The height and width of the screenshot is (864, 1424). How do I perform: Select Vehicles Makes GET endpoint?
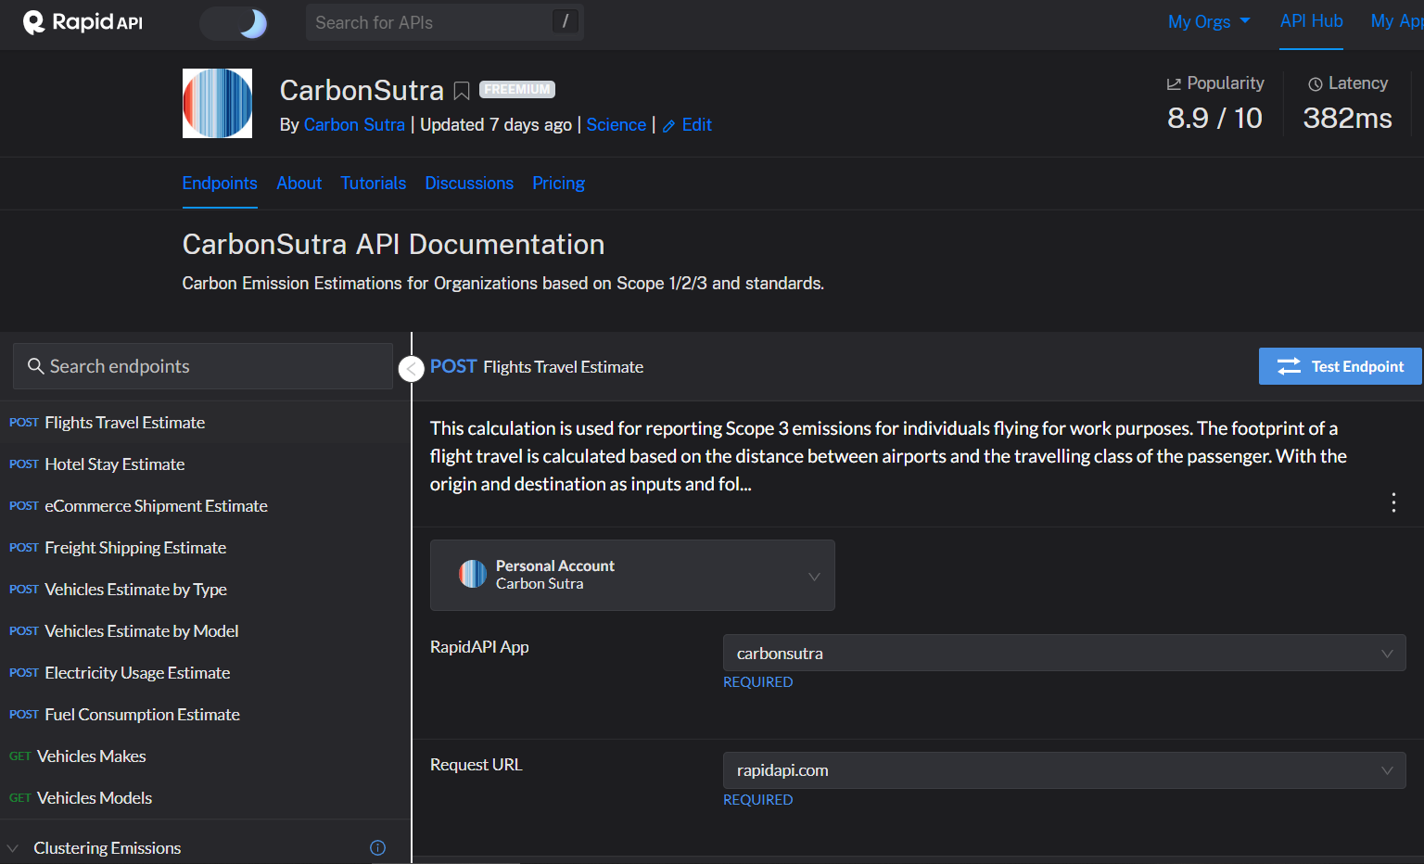204,756
